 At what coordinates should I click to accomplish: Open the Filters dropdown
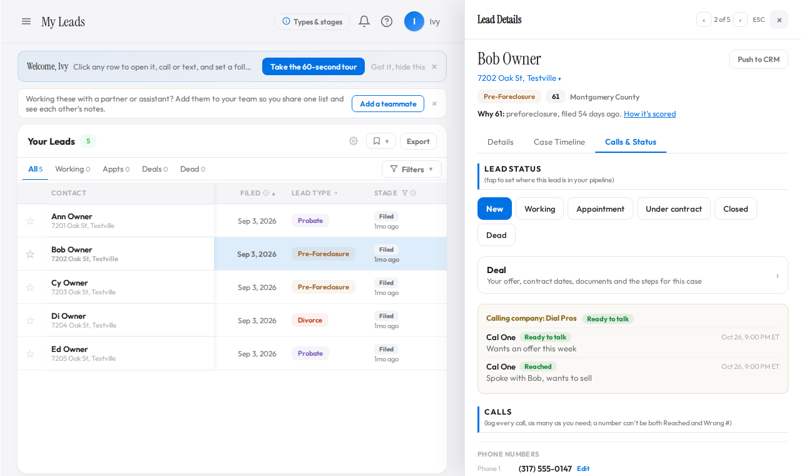[x=412, y=169]
